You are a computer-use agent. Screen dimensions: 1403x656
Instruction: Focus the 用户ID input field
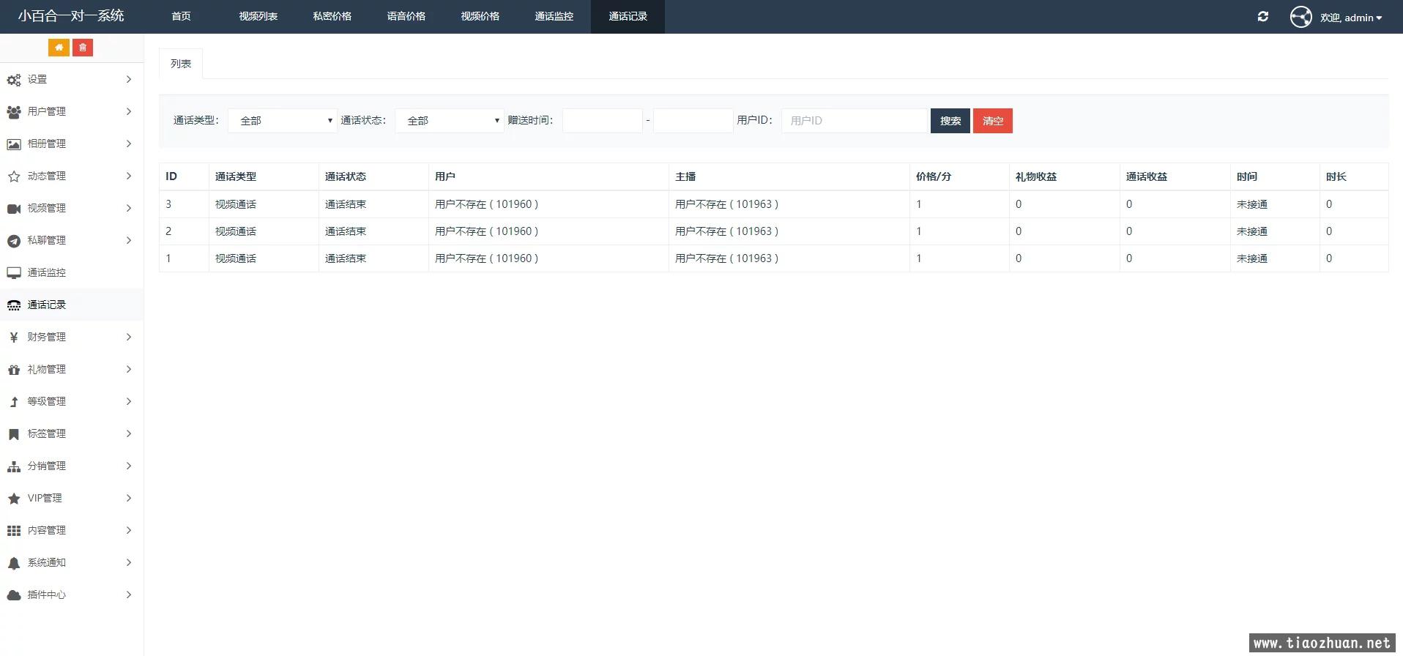pos(855,121)
